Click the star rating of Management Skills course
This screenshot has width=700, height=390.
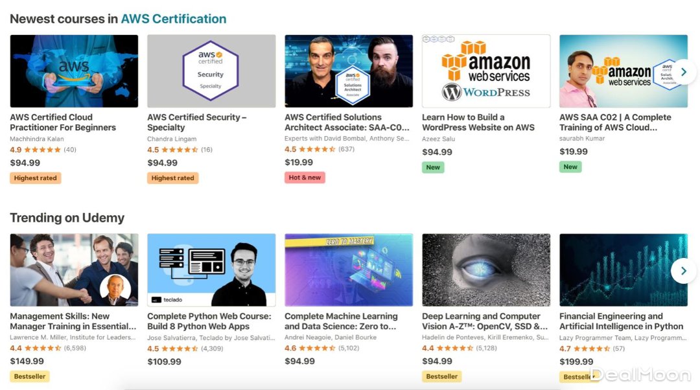point(43,348)
